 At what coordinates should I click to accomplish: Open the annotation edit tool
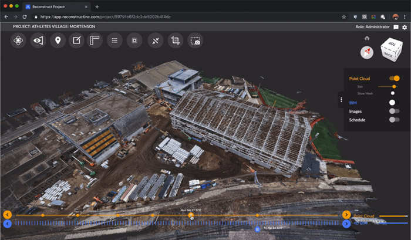pos(76,40)
